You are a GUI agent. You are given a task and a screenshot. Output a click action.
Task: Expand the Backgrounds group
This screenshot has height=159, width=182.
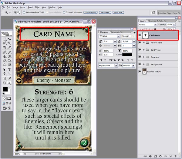click(144, 64)
